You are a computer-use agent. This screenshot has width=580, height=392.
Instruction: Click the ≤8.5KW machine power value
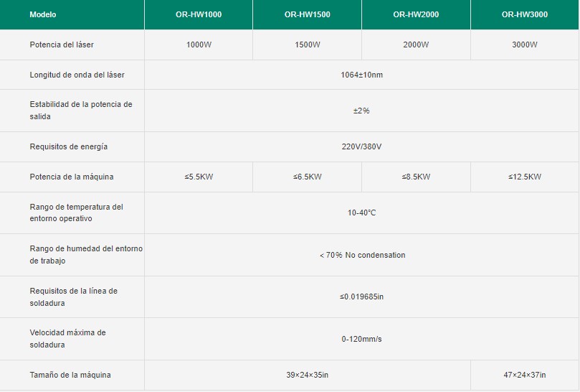click(416, 177)
